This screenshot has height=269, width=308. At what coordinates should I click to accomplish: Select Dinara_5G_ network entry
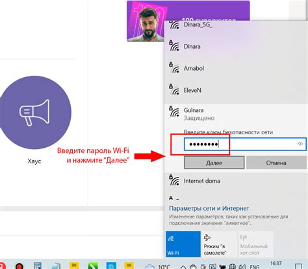click(x=236, y=25)
